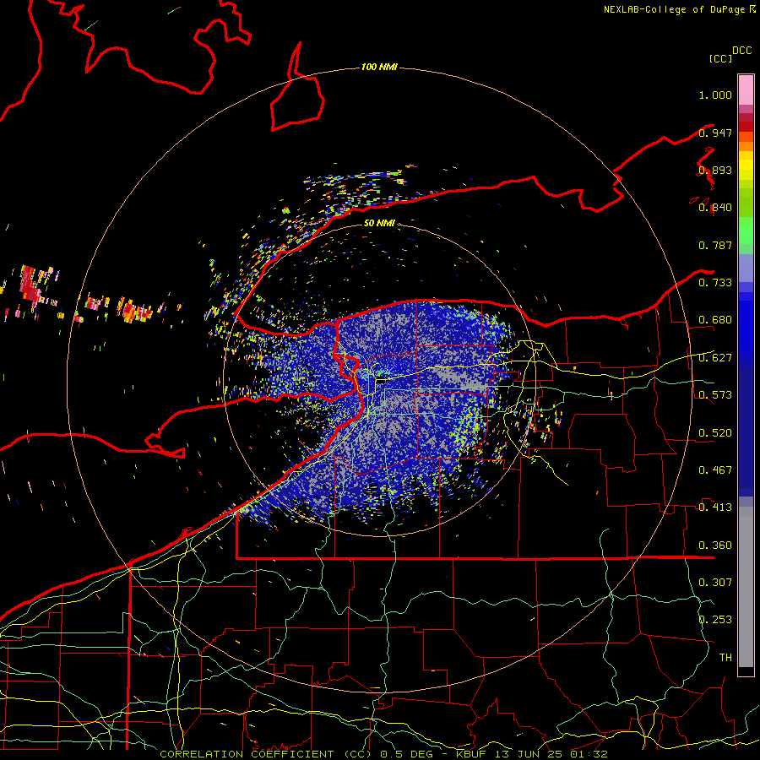Click the pink top segment of color bar
The width and height of the screenshot is (760, 760).
coord(746,90)
